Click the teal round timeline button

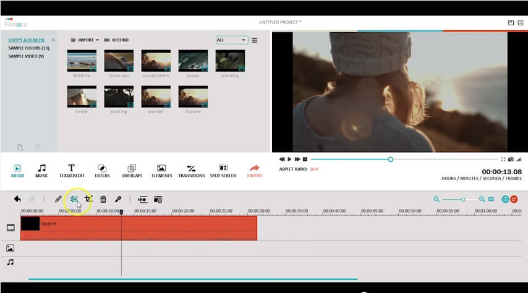[505, 199]
